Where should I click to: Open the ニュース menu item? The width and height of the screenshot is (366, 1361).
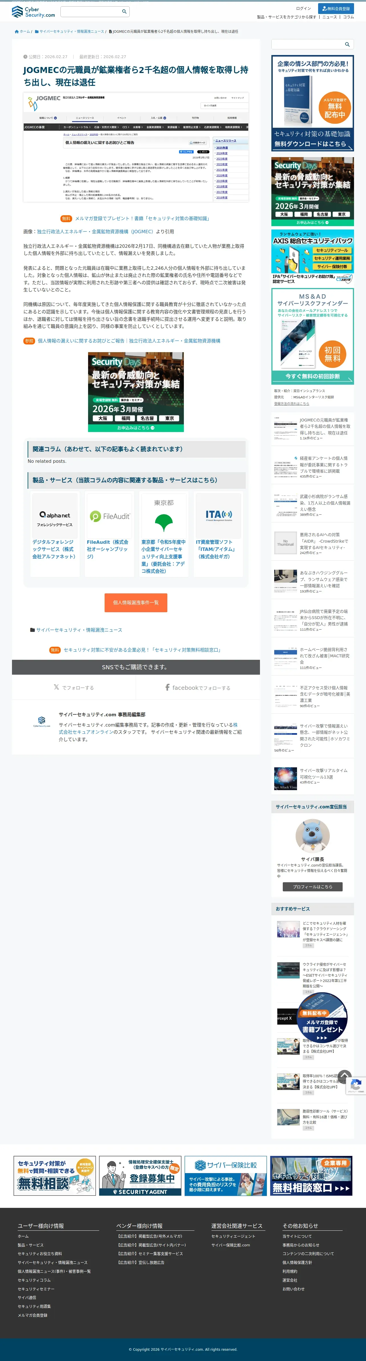(330, 17)
